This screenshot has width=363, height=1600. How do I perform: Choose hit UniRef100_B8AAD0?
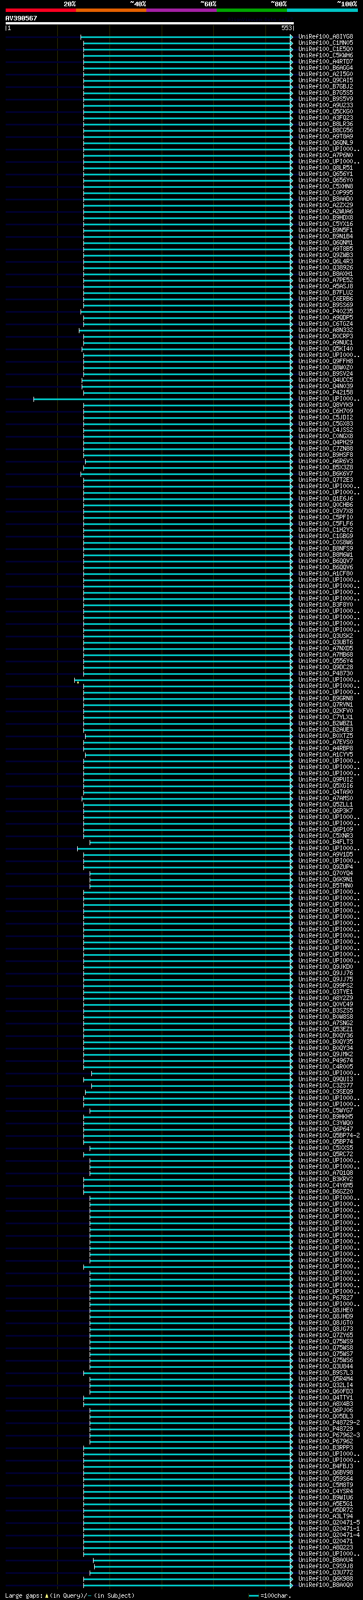click(x=326, y=199)
